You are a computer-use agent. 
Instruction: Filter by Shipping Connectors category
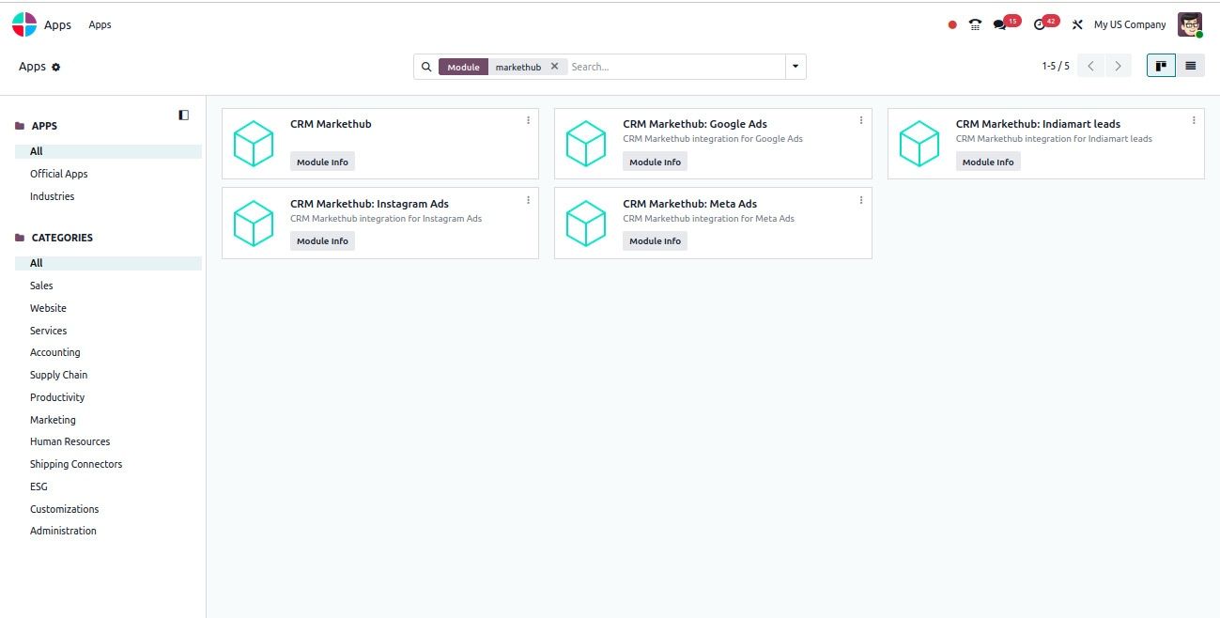click(x=76, y=464)
